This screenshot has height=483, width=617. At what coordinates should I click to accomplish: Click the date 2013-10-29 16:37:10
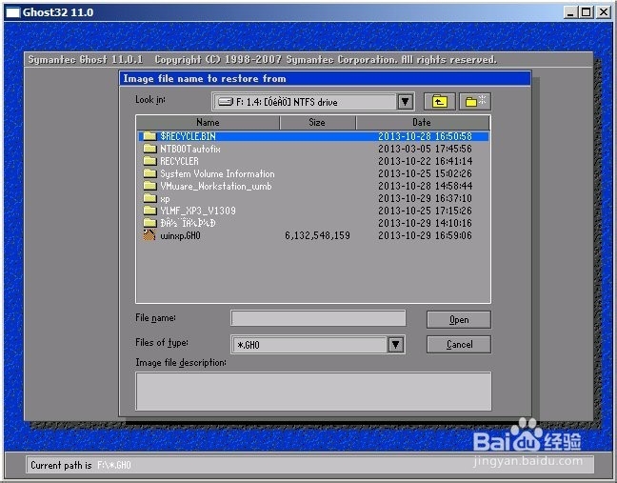425,198
